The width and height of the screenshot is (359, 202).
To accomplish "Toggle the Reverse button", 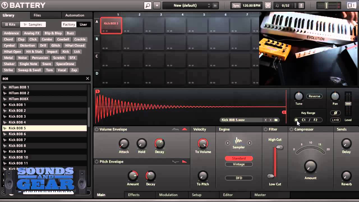I will tap(314, 96).
